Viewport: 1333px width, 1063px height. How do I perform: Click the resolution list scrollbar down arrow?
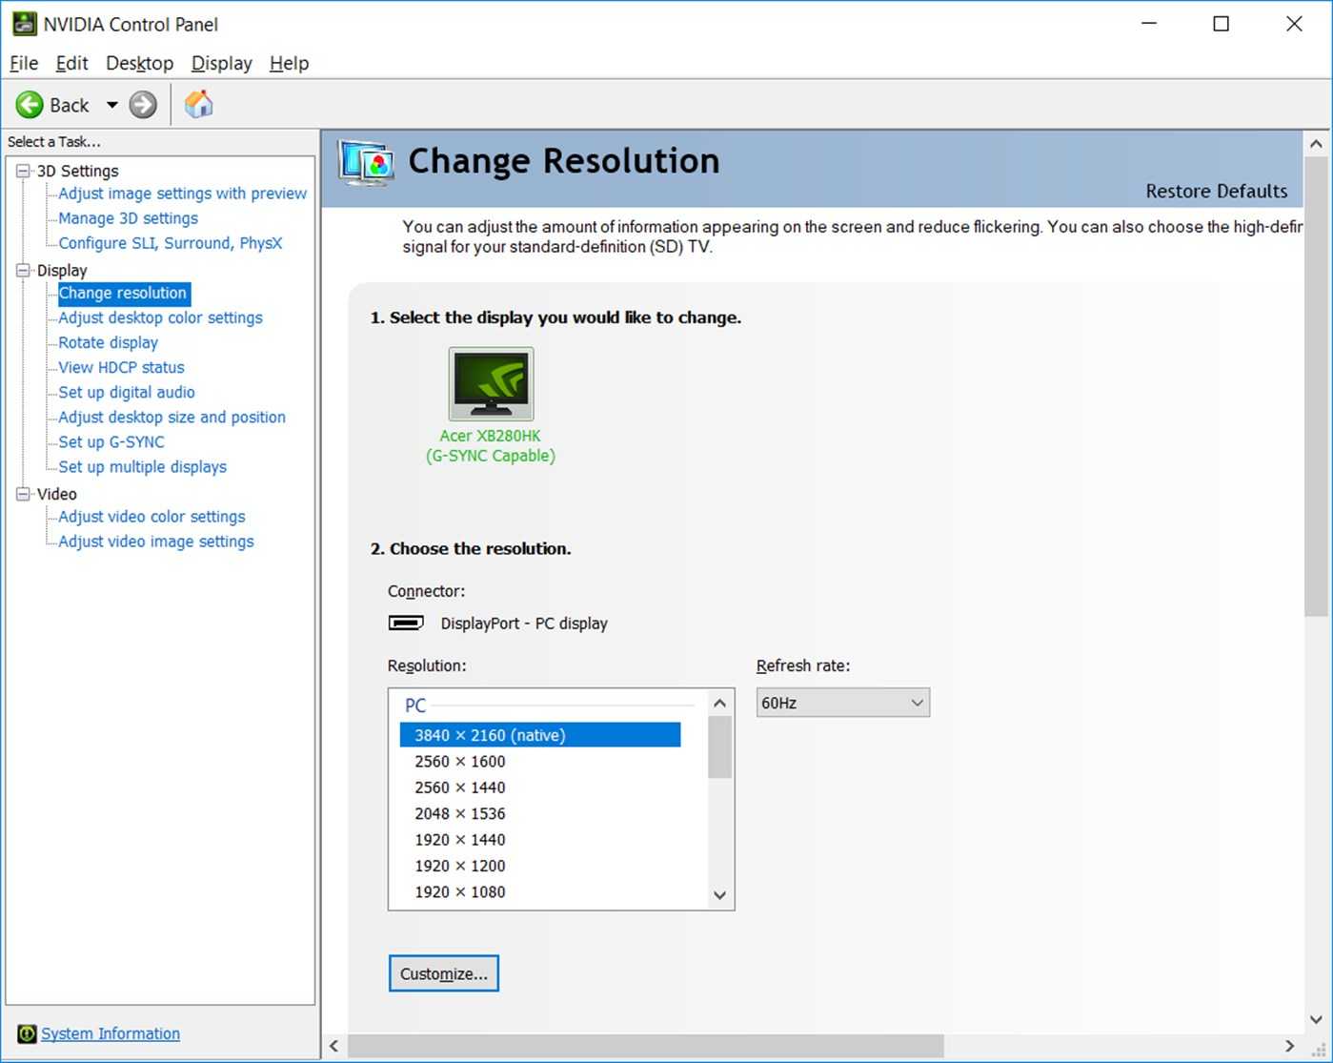[x=719, y=895]
